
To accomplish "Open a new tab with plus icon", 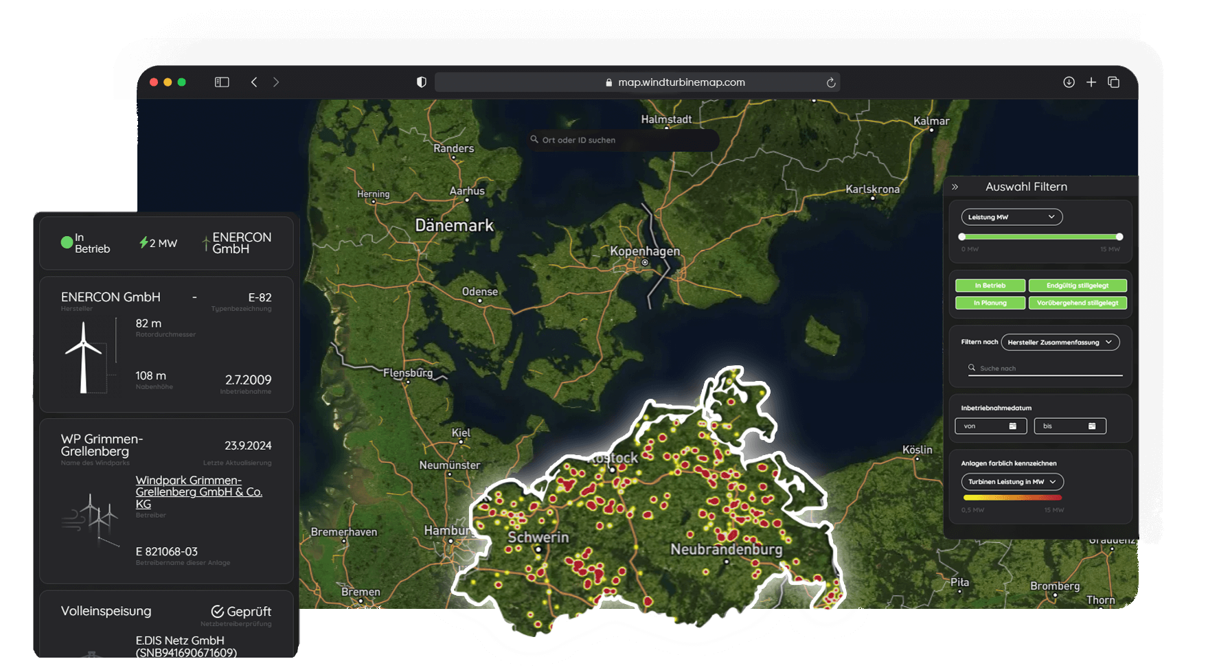I will tap(1091, 82).
